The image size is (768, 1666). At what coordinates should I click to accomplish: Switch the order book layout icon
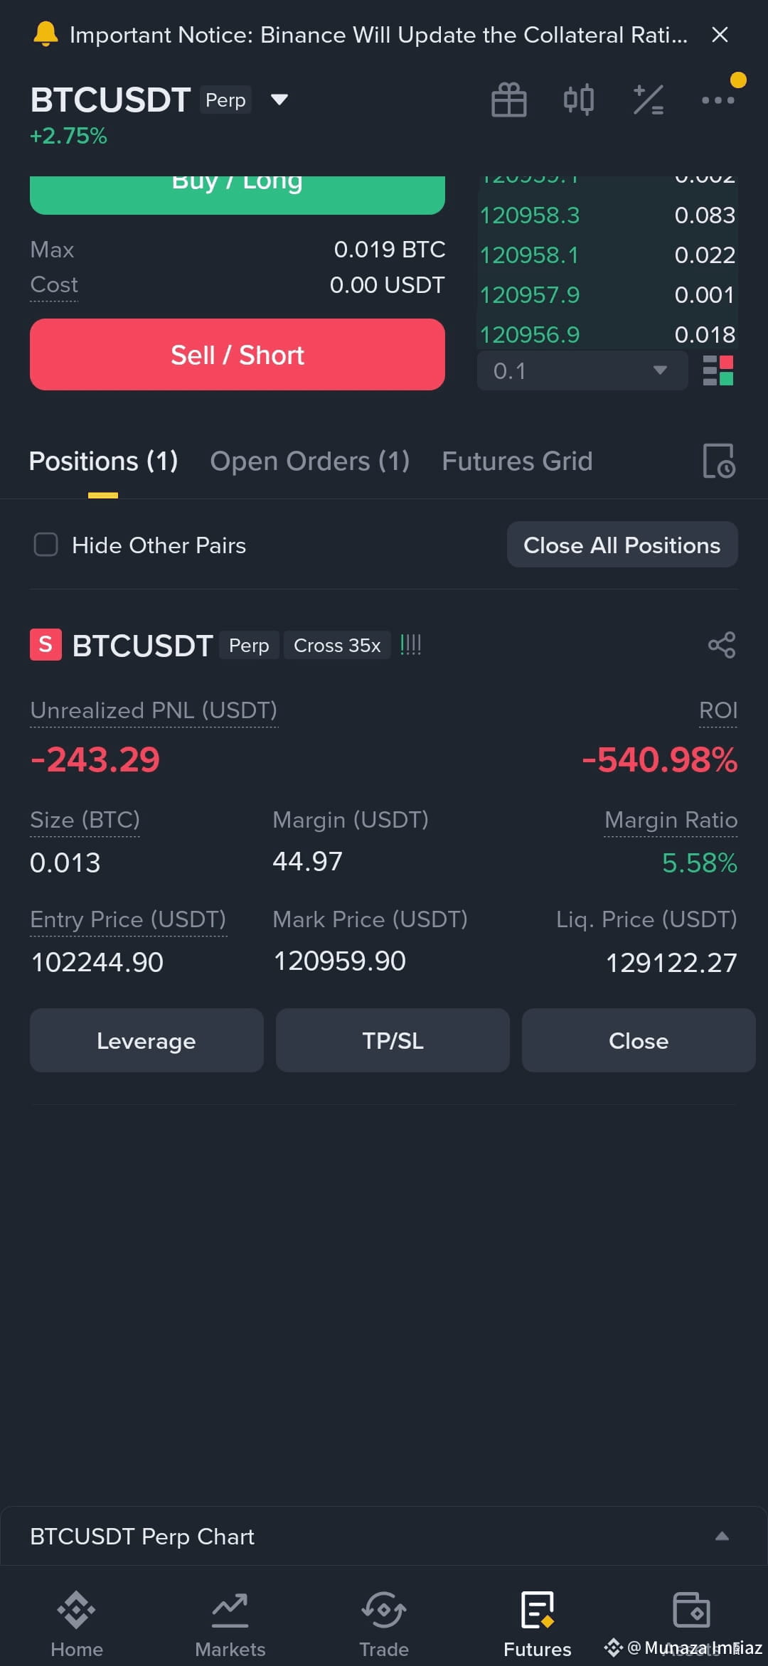pyautogui.click(x=718, y=370)
